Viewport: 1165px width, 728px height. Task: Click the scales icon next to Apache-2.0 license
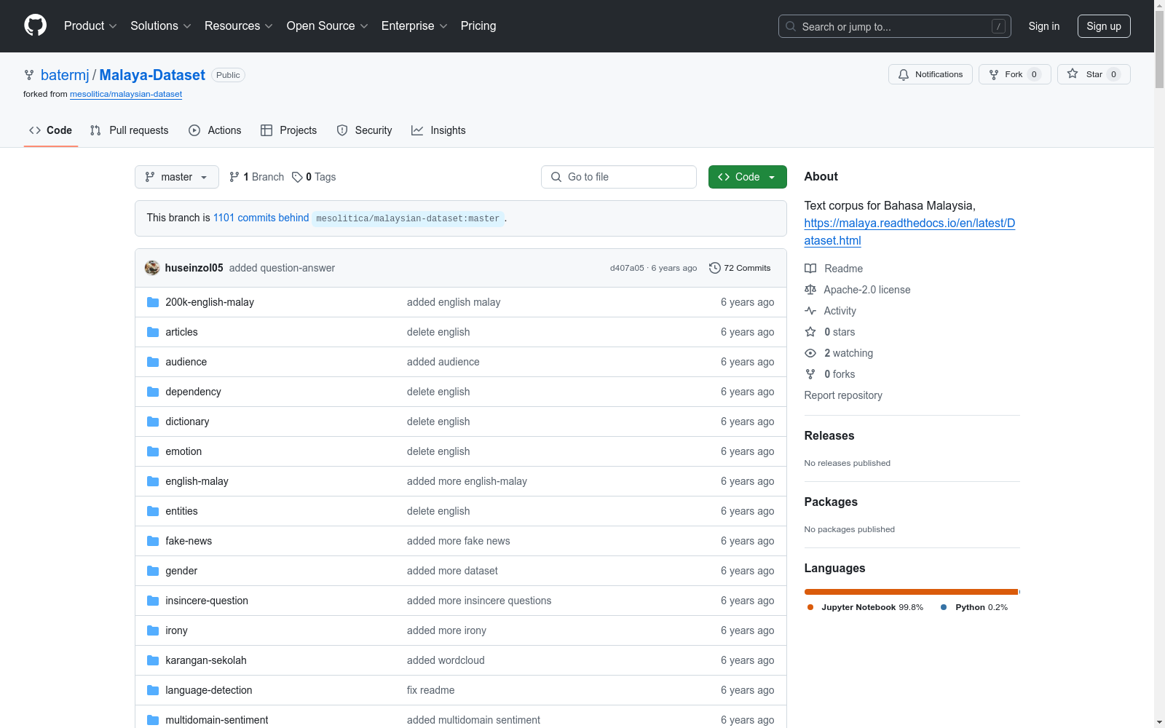click(810, 290)
